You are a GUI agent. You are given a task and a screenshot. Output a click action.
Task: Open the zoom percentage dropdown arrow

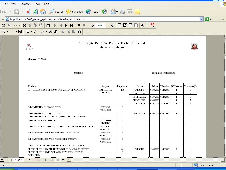click(x=108, y=25)
